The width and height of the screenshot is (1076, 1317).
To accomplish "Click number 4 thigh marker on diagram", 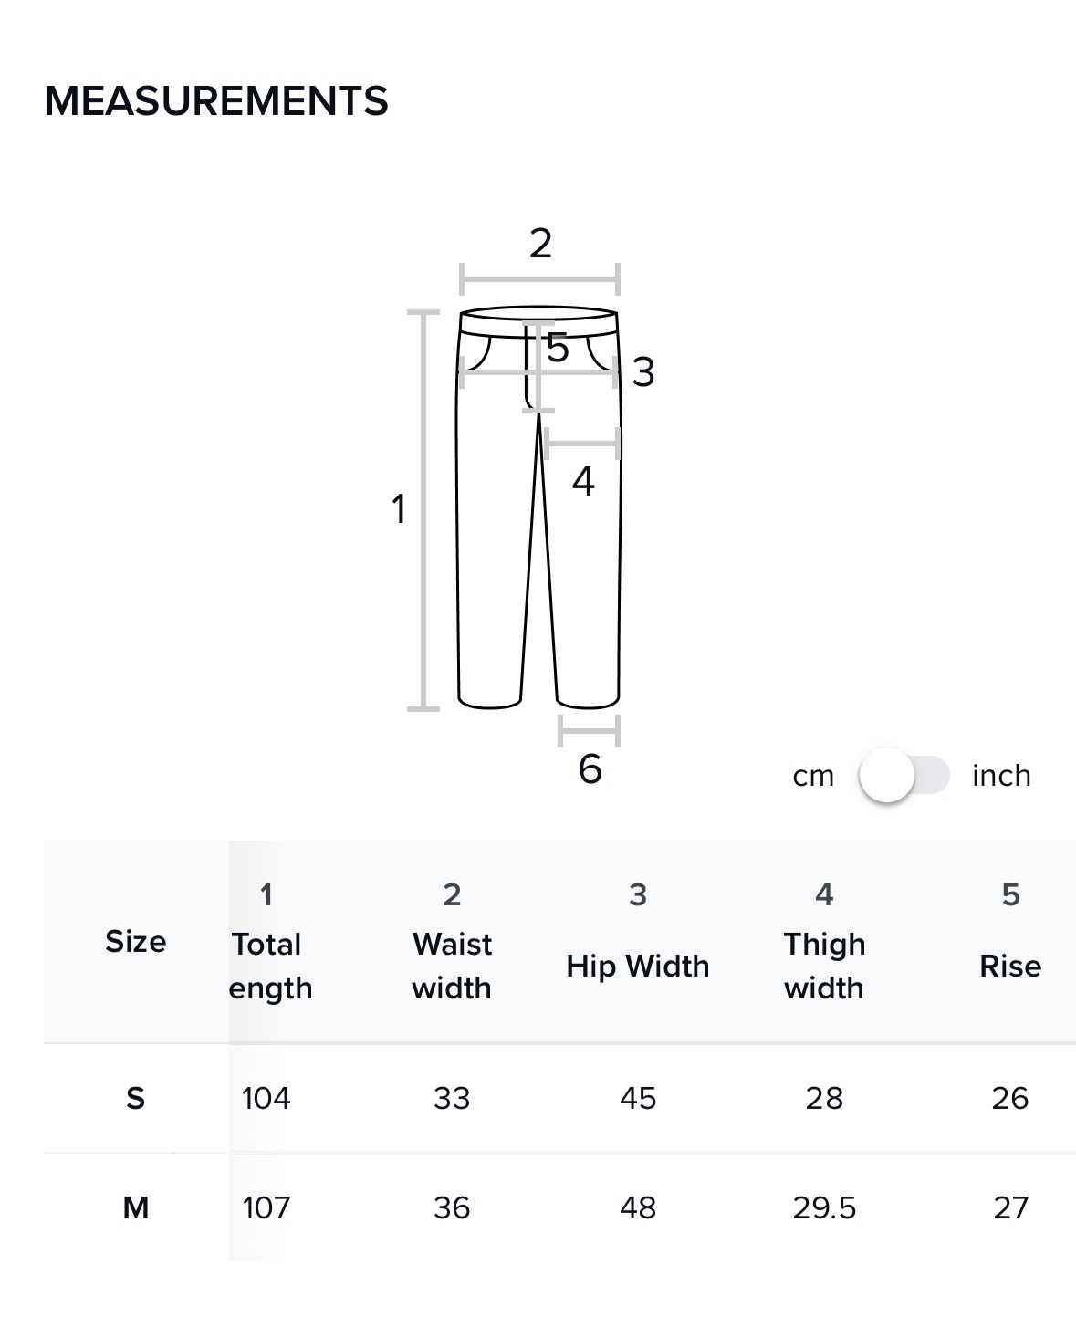I will tap(583, 481).
